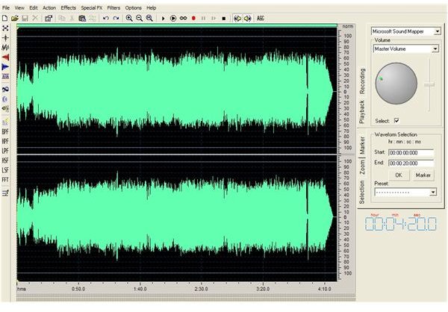The height and width of the screenshot is (312, 448).
Task: Click the second yellow speaker icon
Action: click(247, 18)
